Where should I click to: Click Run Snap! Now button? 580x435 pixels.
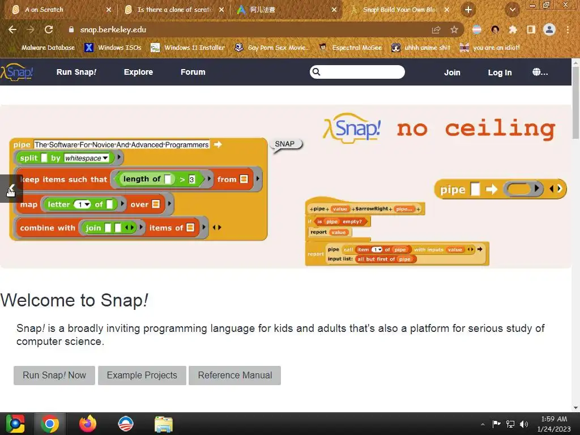[54, 376]
